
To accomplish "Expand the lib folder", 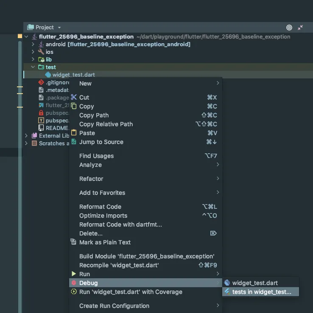I will click(33, 59).
